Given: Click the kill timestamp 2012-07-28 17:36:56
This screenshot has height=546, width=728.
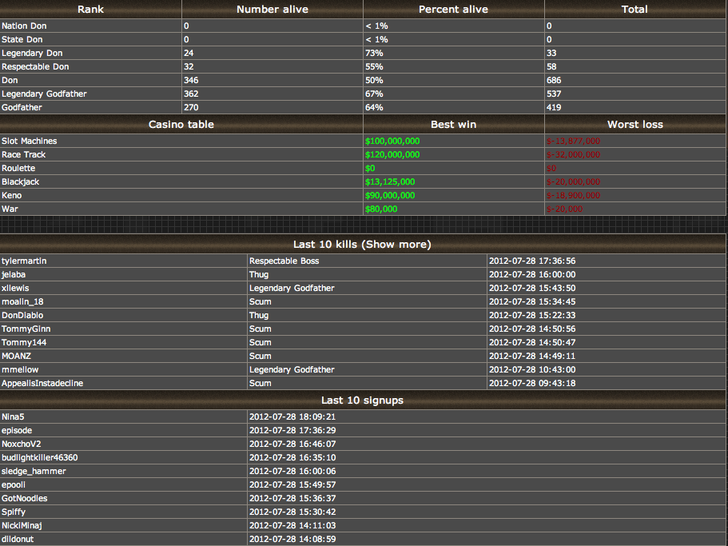Looking at the screenshot, I should (x=532, y=261).
